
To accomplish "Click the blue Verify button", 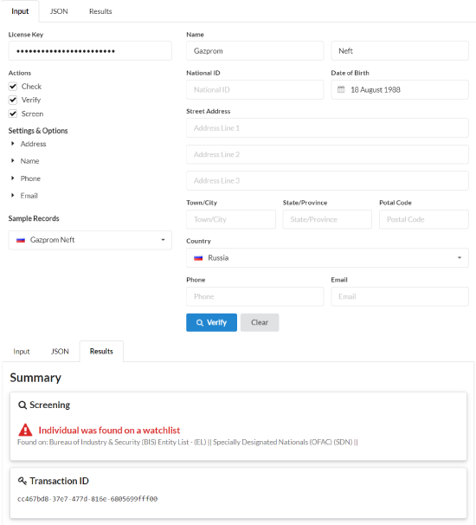I will tap(211, 322).
